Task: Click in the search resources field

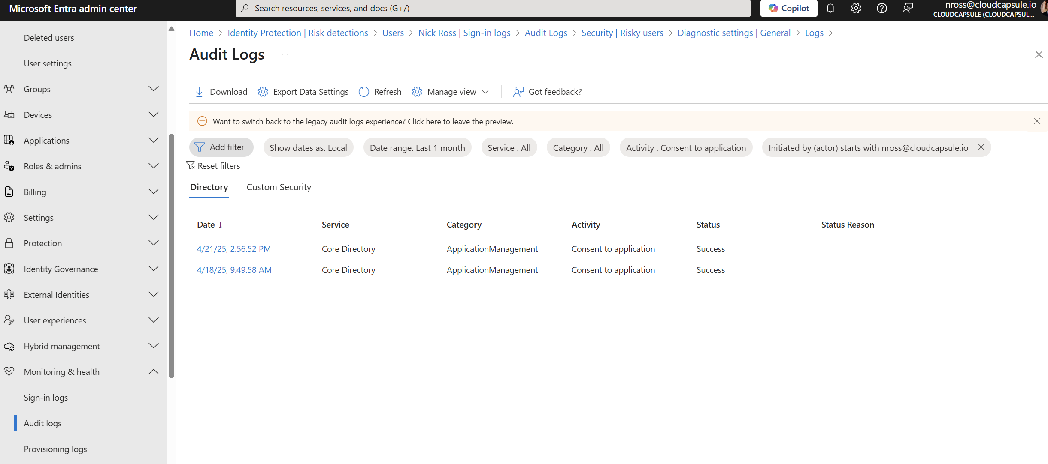Action: point(493,8)
